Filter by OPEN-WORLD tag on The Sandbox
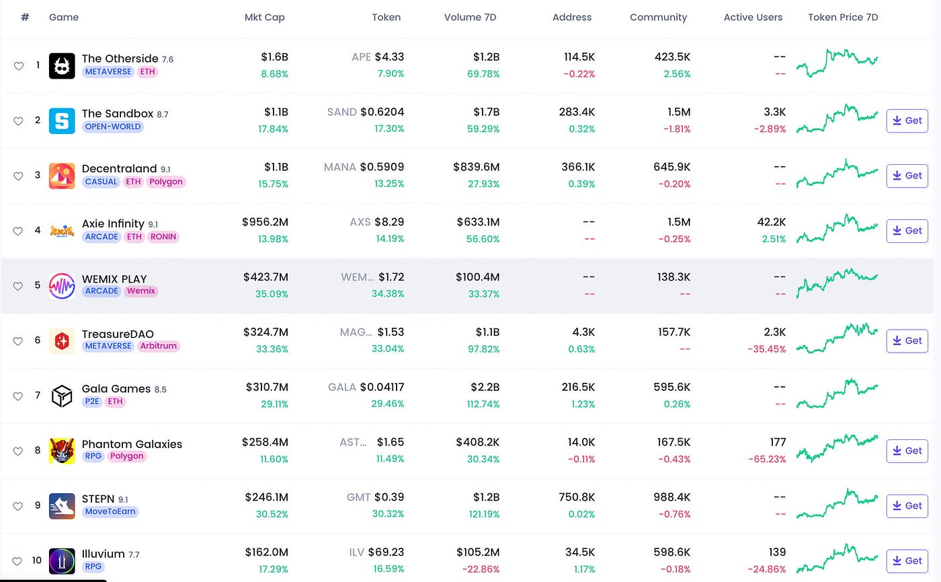Screen dimensions: 941x582 [x=113, y=126]
